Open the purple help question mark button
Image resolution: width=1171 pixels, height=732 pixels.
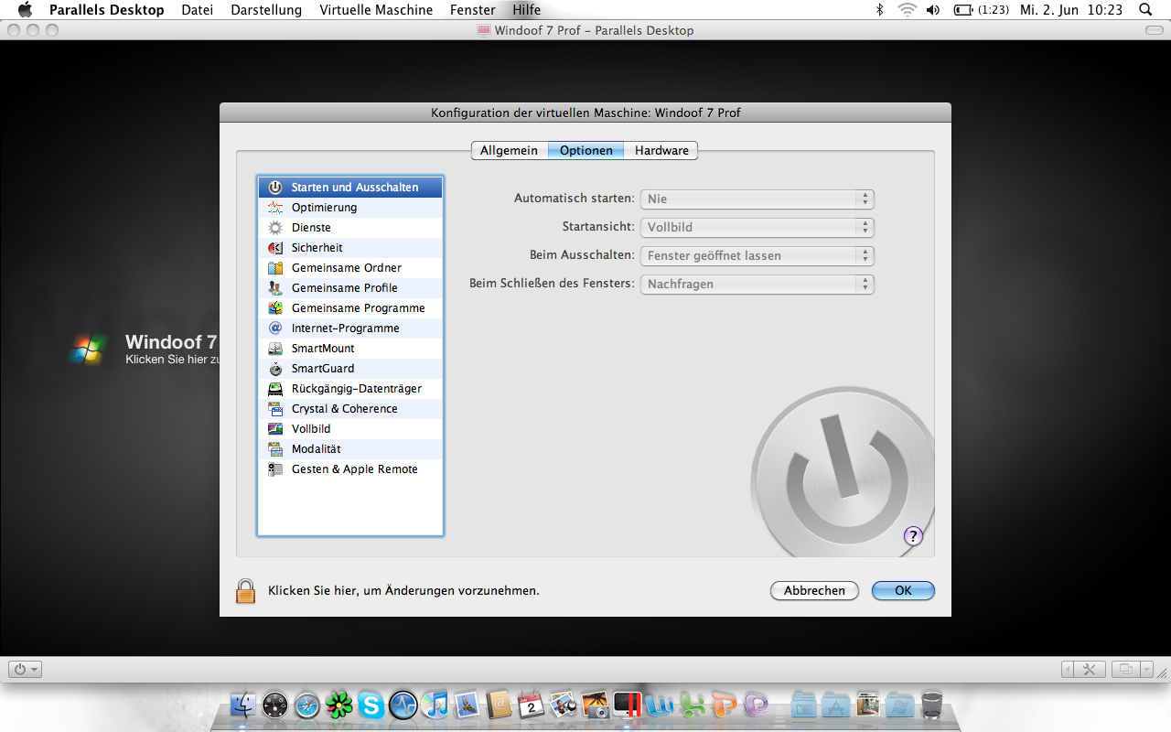coord(913,536)
